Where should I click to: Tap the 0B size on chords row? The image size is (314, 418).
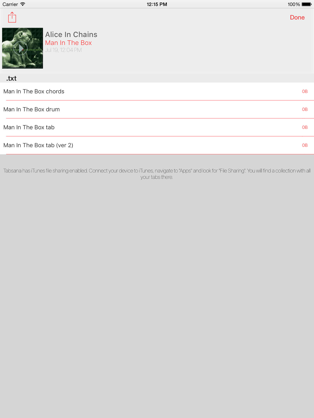coord(305,91)
